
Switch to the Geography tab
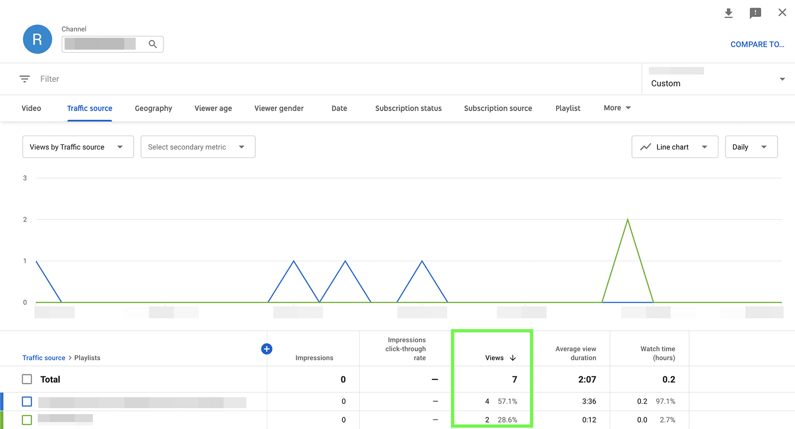pos(154,108)
